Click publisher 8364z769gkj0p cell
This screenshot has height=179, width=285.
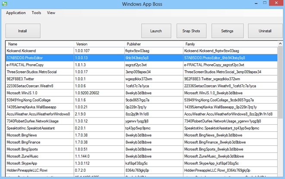(154, 170)
